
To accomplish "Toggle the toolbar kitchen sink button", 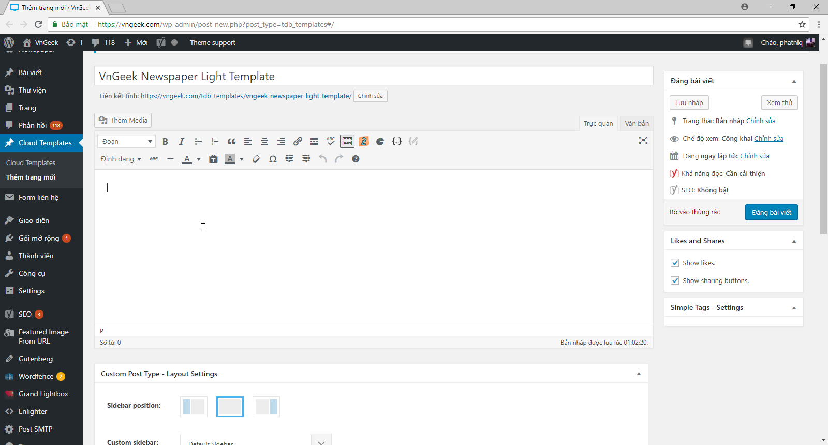I will (347, 141).
